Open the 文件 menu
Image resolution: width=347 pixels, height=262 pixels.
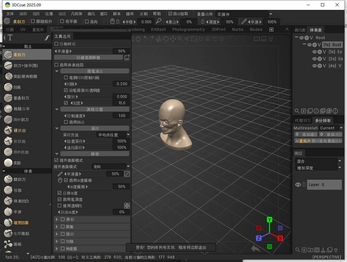[x=10, y=14]
